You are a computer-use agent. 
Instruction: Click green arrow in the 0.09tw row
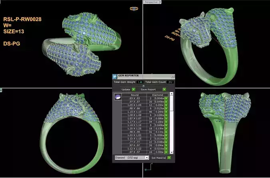click(166, 145)
